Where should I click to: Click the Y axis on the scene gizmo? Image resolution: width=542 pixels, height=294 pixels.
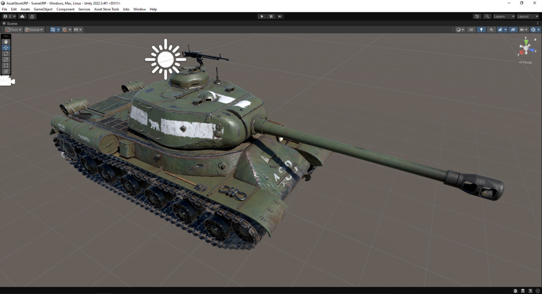(526, 42)
